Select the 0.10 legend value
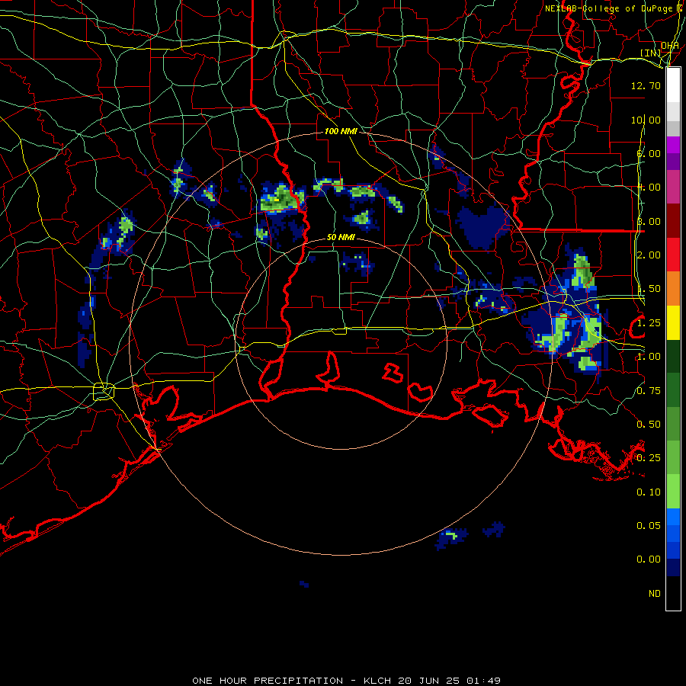Screen dimensions: 686x686 point(649,492)
